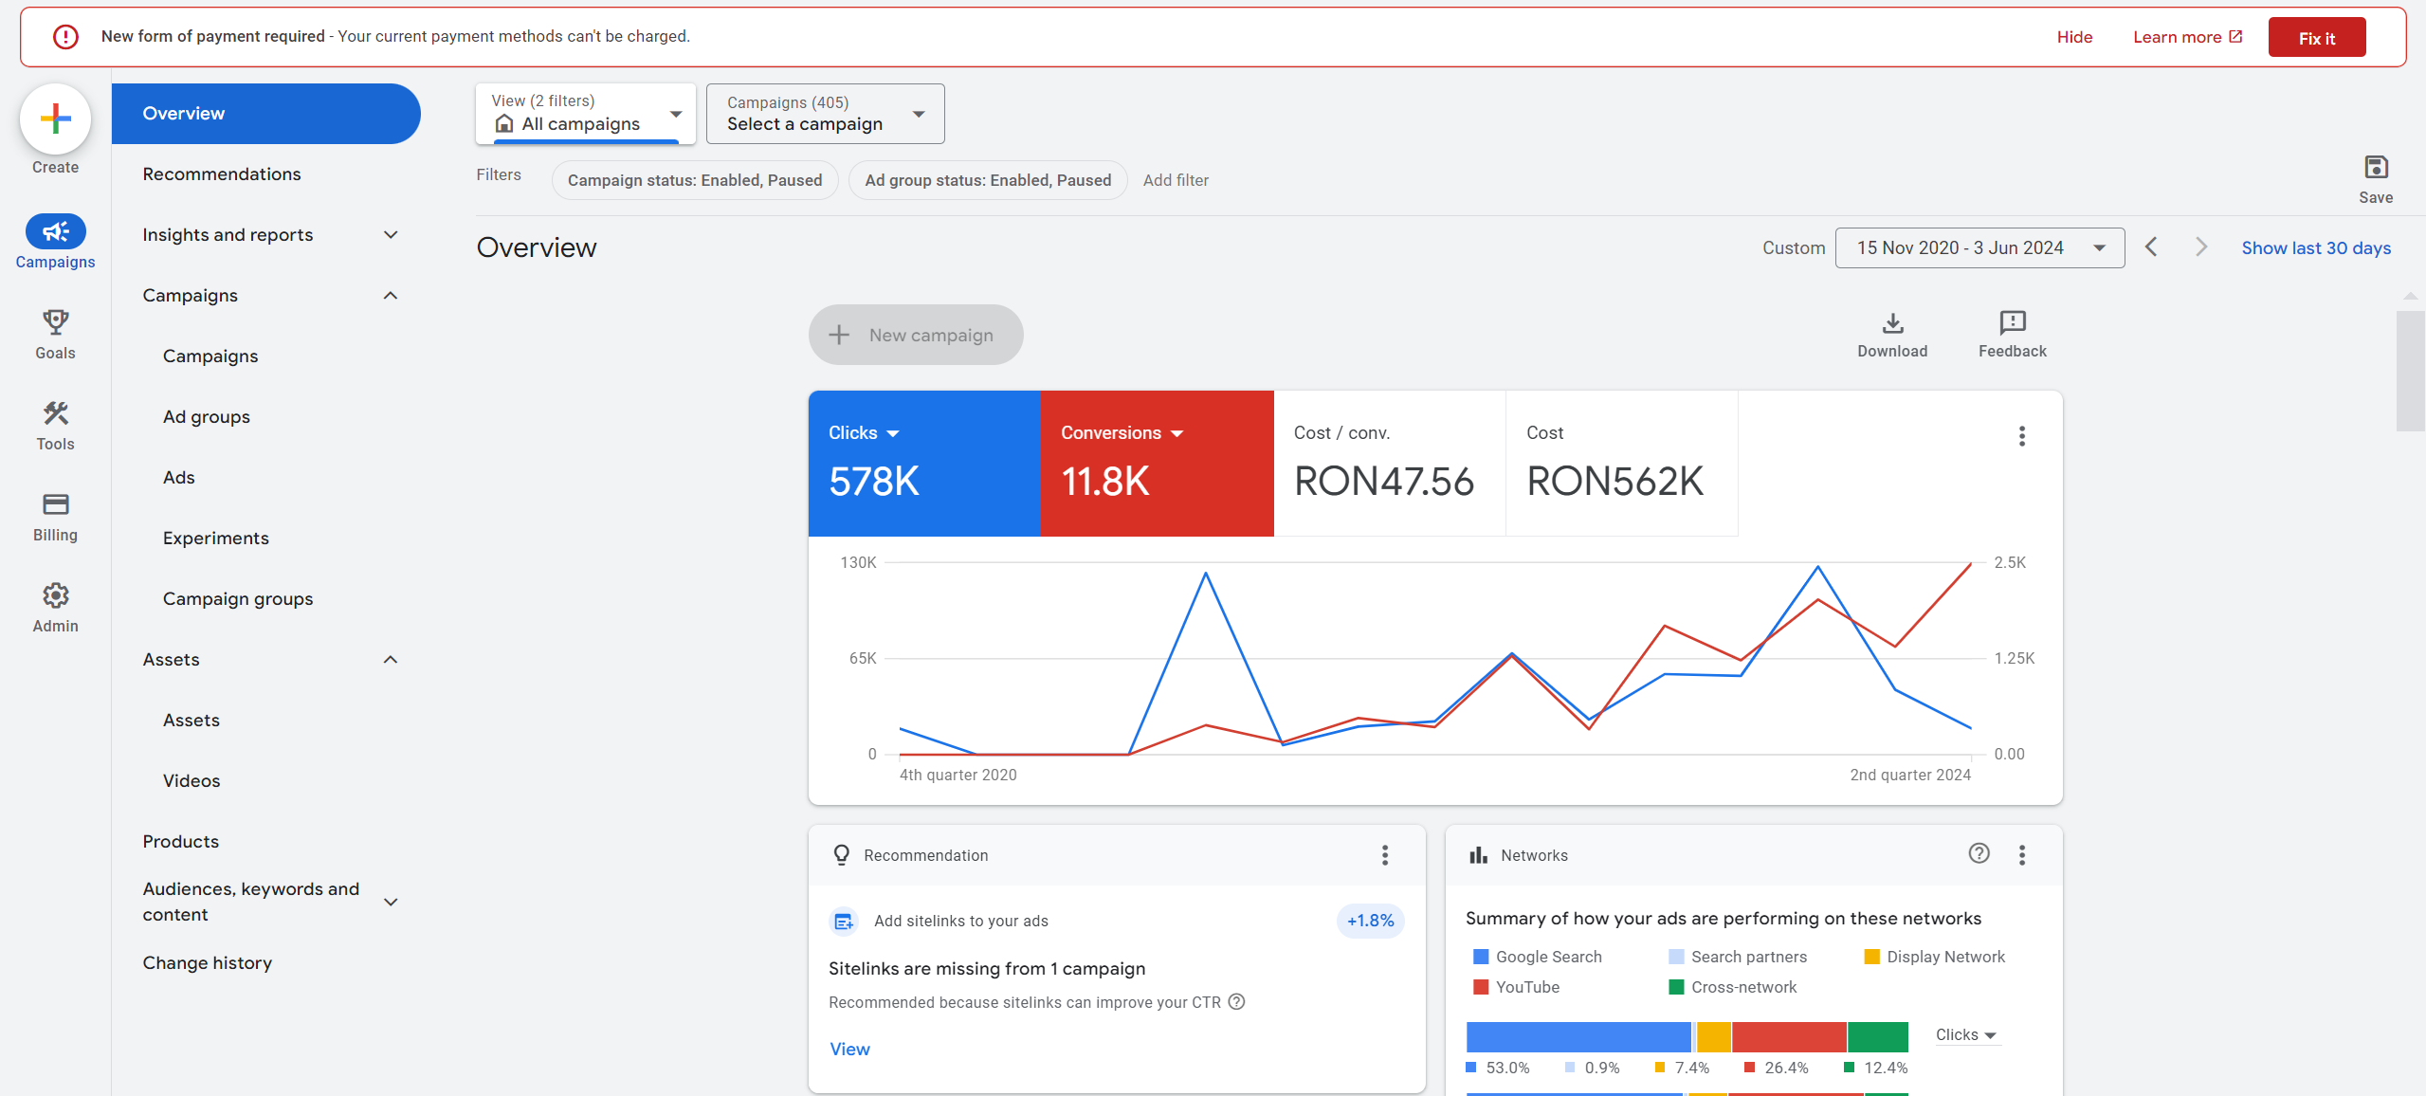Click the Download icon
This screenshot has width=2426, height=1096.
(x=1892, y=323)
